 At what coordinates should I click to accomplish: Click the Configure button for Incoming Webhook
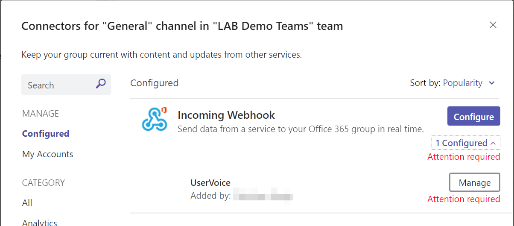[x=473, y=116]
